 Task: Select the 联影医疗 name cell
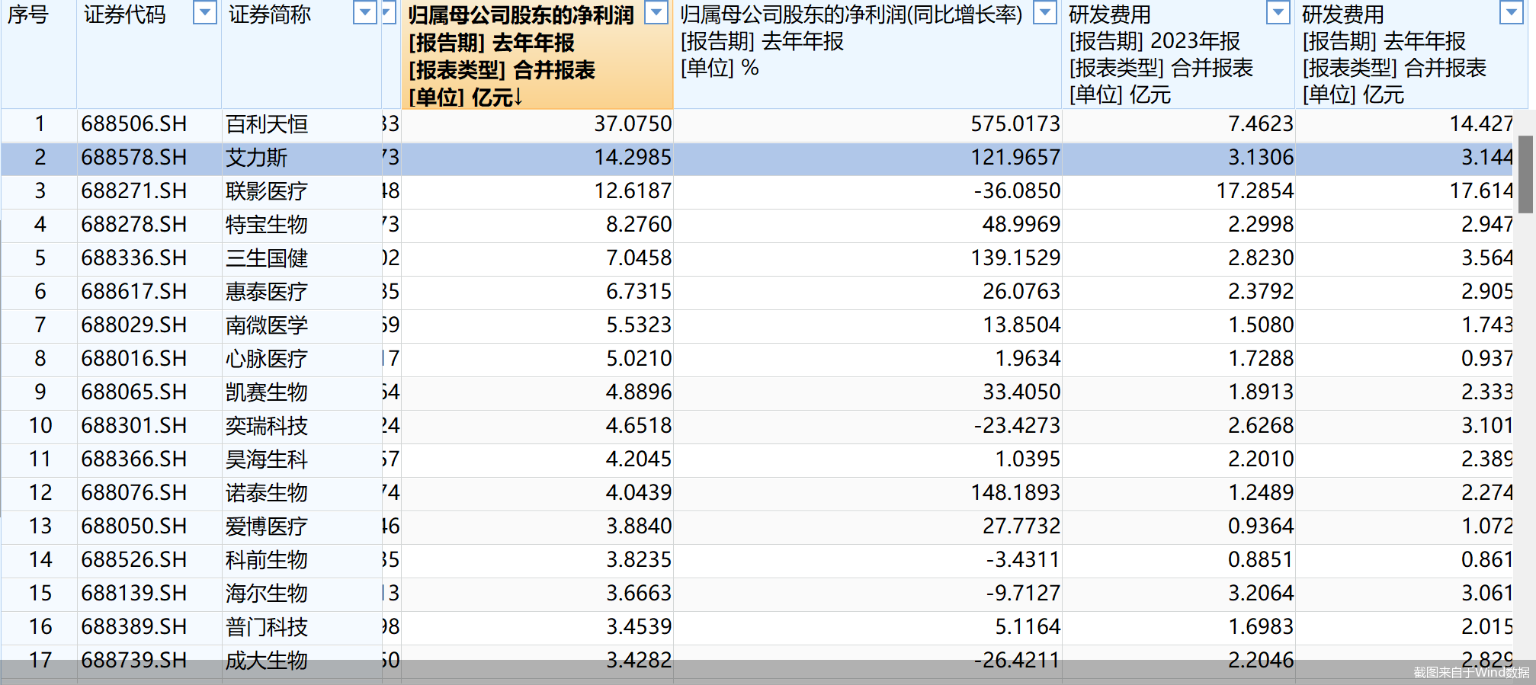[267, 191]
